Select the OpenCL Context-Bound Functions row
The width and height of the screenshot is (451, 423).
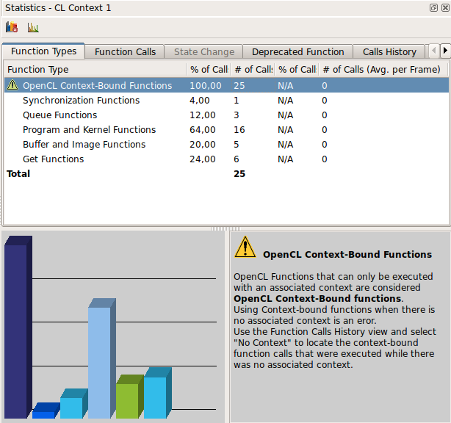tap(226, 85)
